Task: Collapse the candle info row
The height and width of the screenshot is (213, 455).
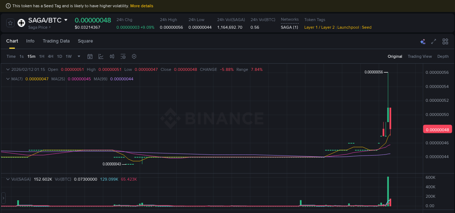Action: click(7, 69)
